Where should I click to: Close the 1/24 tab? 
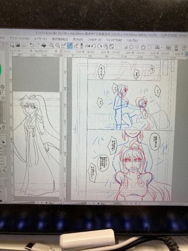pos(83,52)
